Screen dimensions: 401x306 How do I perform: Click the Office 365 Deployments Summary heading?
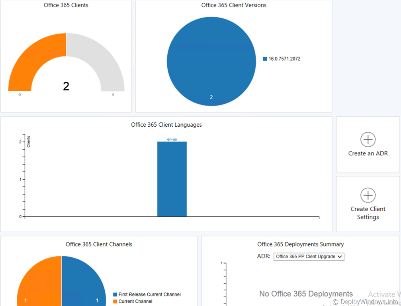(x=300, y=244)
